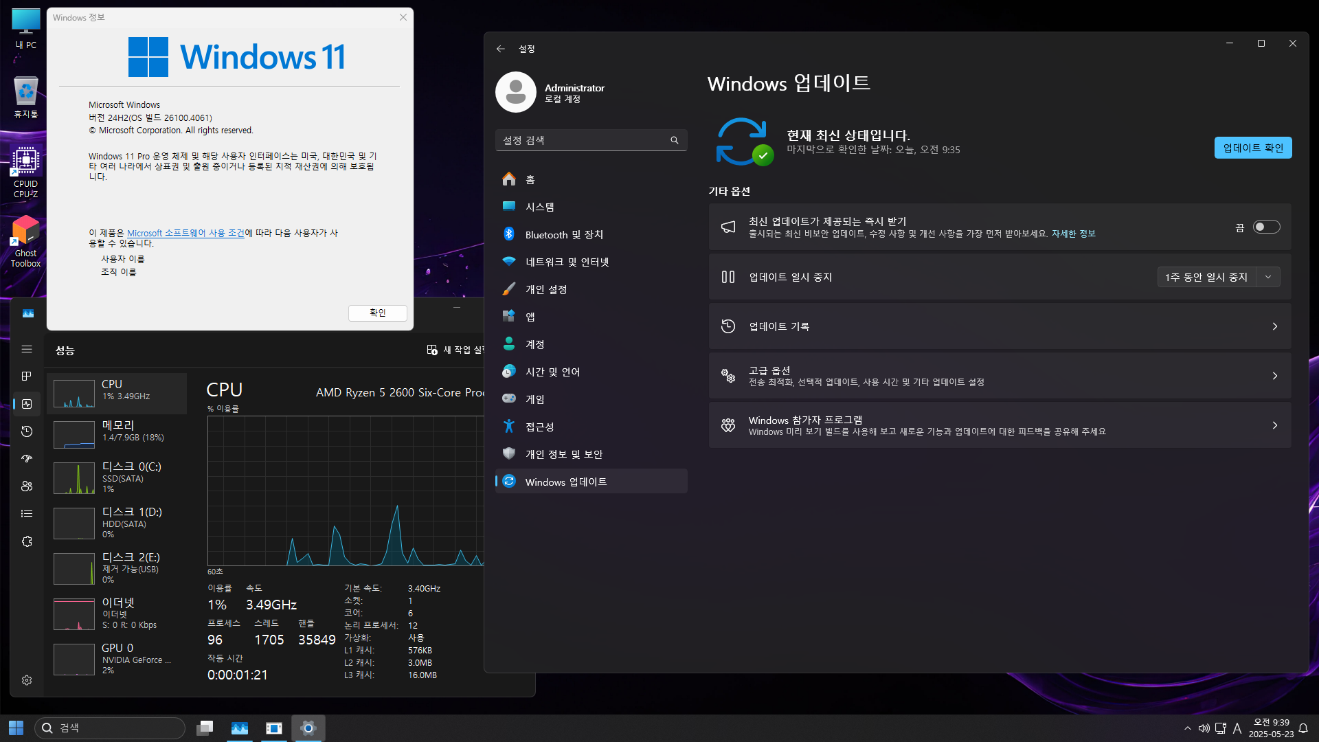Open pause for 1 week dropdown arrow
Image resolution: width=1319 pixels, height=742 pixels.
[1268, 277]
